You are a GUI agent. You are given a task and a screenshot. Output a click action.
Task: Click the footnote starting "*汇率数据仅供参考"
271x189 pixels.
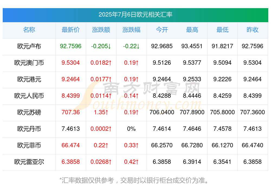134,180
